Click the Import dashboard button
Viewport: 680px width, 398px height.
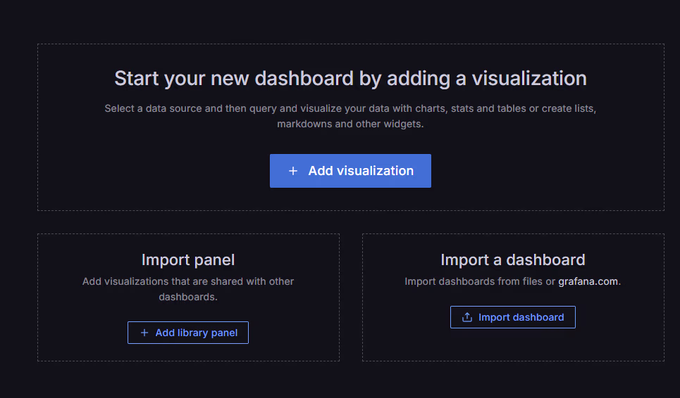point(512,317)
